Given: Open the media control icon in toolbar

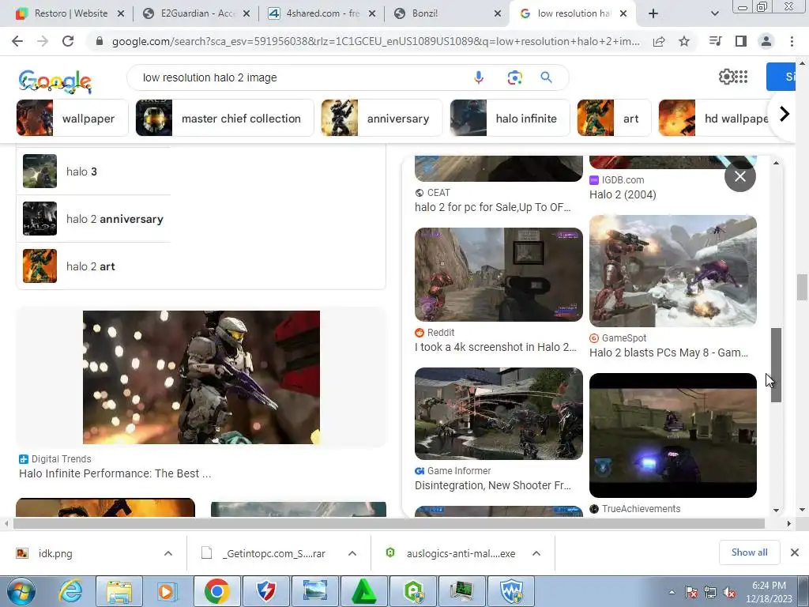Looking at the screenshot, I should pos(716,41).
